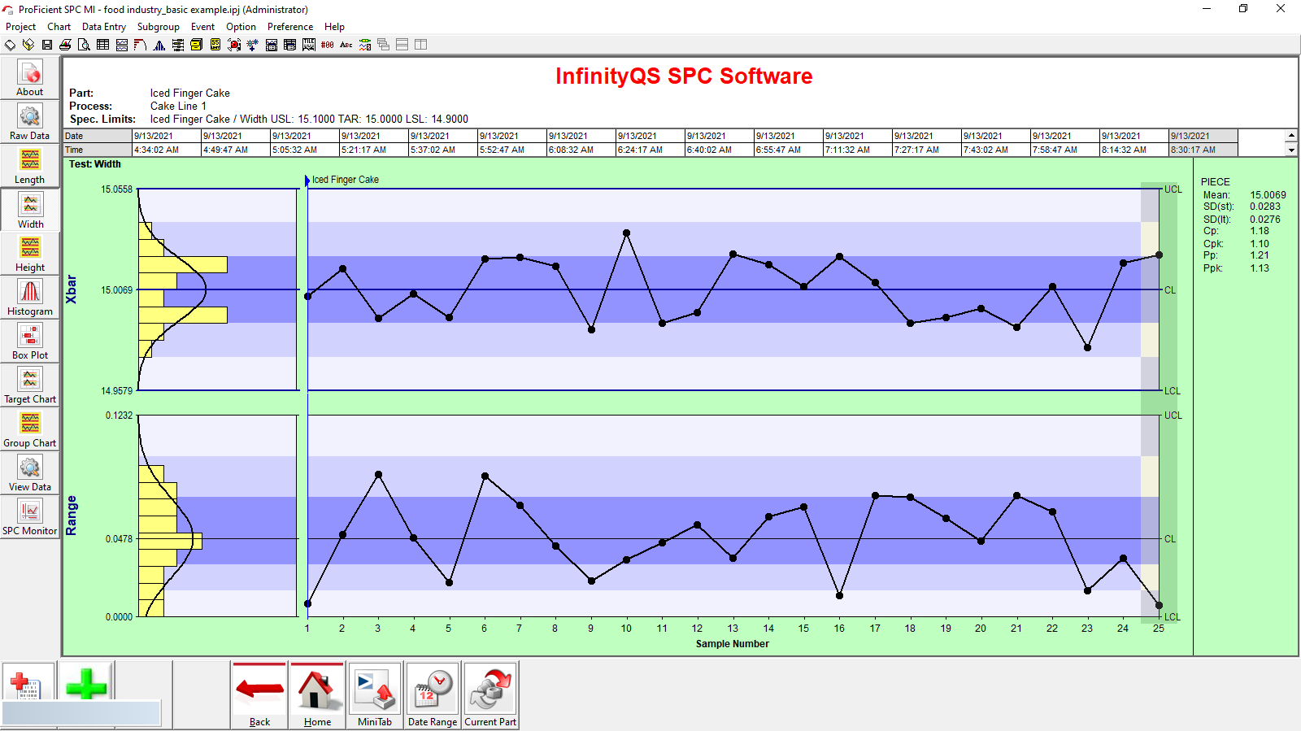Click the control chart toolbar icon

click(122, 45)
